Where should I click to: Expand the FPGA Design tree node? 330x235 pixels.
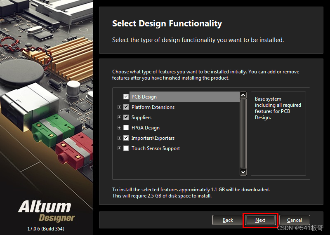tap(120, 128)
